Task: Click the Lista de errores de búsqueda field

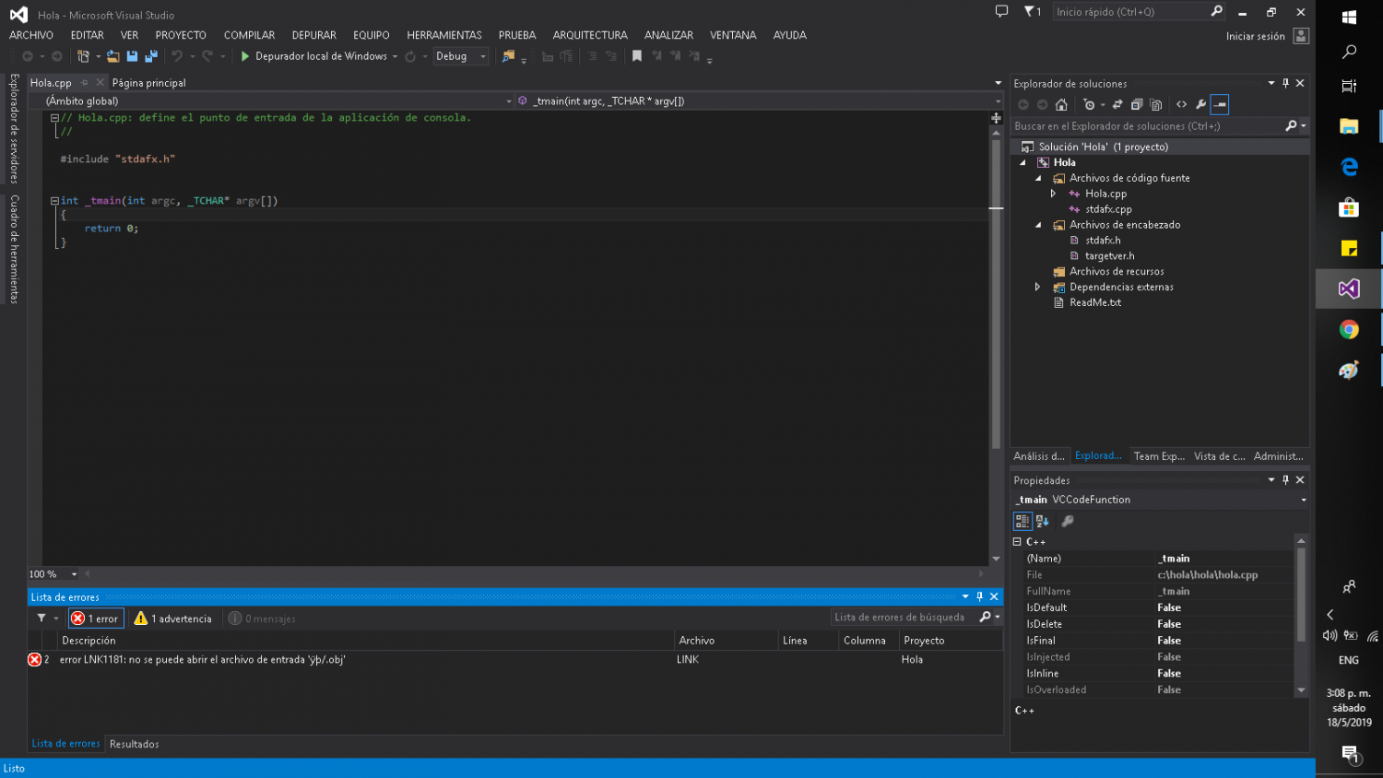Action: point(904,618)
